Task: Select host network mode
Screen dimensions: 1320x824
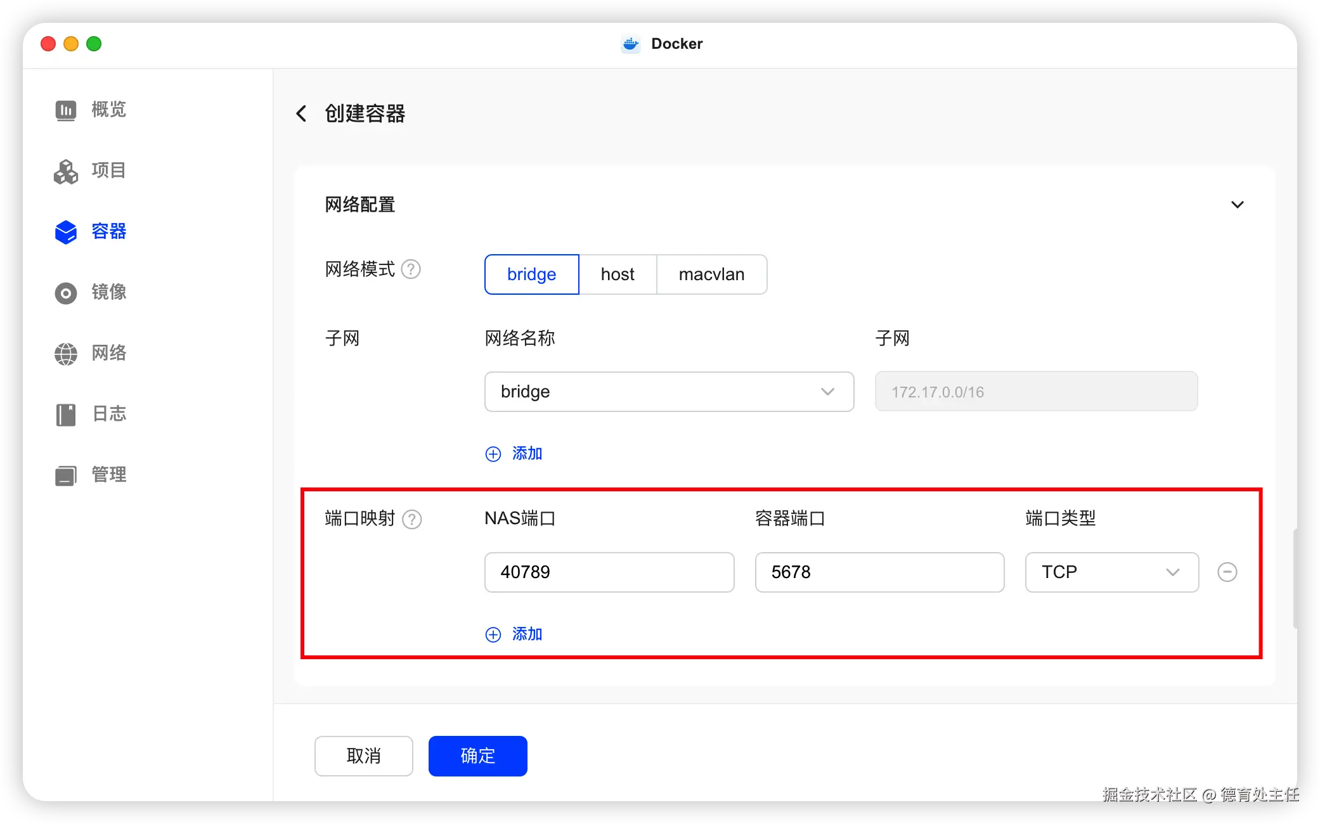Action: pyautogui.click(x=618, y=274)
